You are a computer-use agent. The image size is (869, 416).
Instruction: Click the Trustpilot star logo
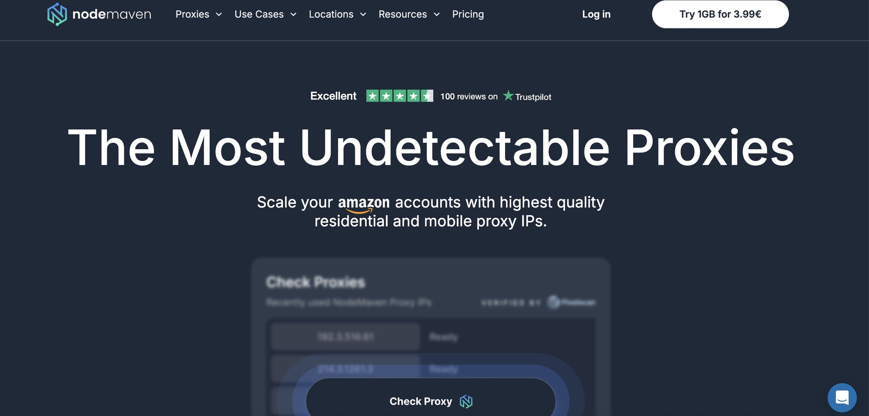[x=508, y=96]
